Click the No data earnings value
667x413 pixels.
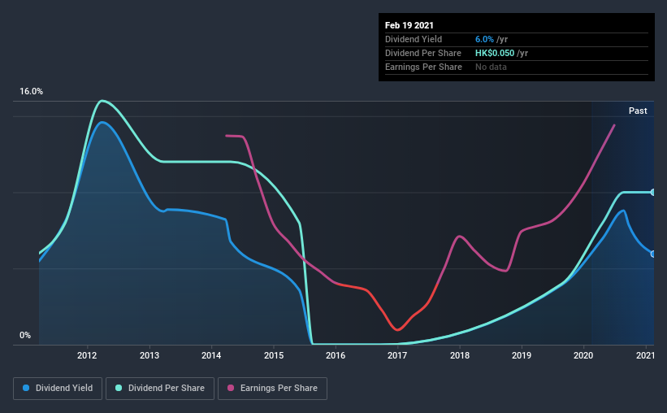[491, 67]
